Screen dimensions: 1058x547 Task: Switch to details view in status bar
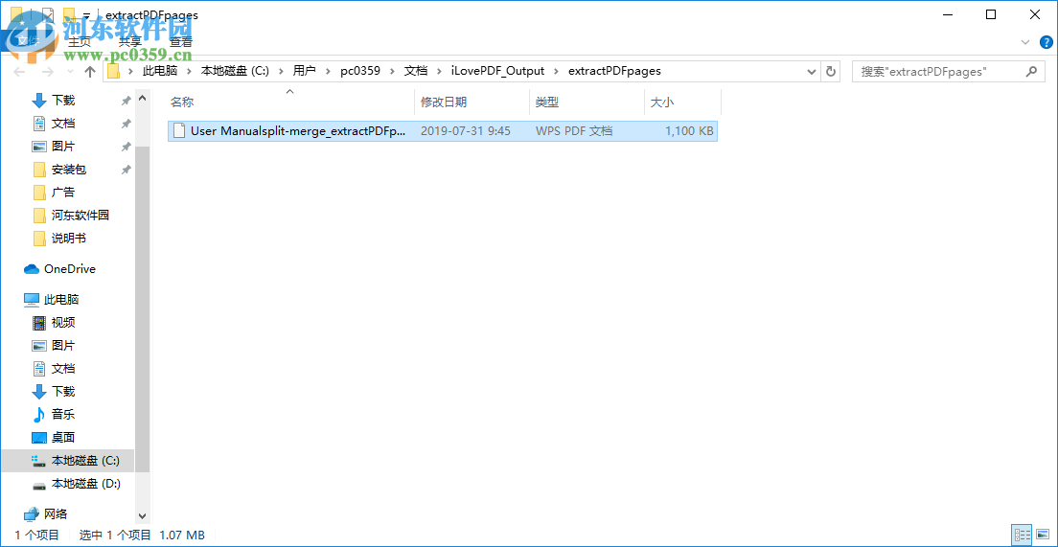tap(1021, 536)
